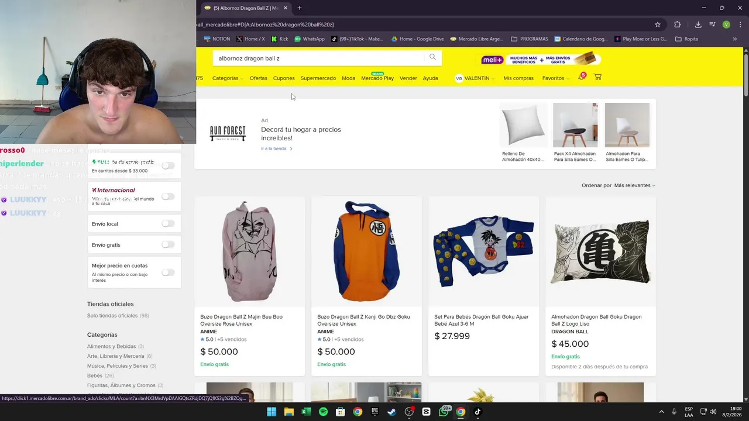This screenshot has width=749, height=421.
Task: Open the Home - Google Drive bookmark
Action: (x=418, y=39)
